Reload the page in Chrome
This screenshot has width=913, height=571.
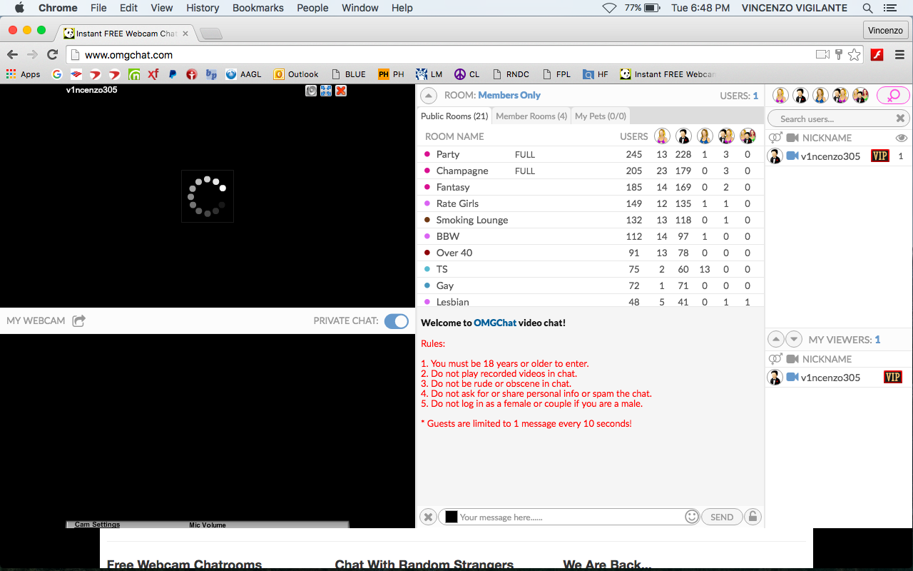52,55
